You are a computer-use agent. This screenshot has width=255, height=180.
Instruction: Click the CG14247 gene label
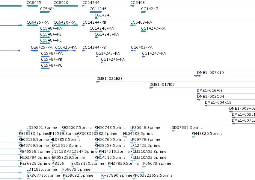click(x=150, y=9)
